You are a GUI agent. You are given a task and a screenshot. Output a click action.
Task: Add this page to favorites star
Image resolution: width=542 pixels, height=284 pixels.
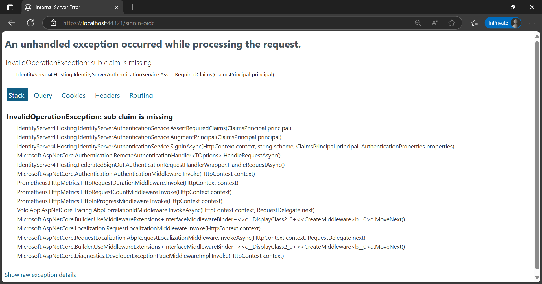[452, 23]
